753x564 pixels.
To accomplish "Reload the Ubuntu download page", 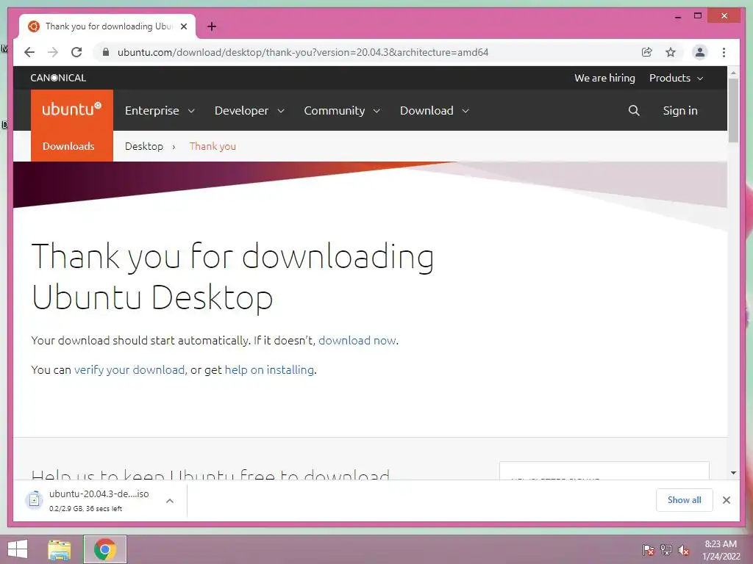I will click(x=76, y=52).
